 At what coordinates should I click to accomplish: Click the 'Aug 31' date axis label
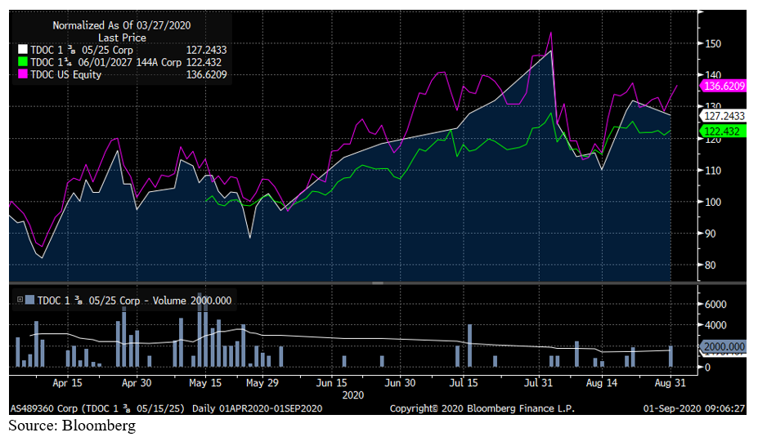(670, 383)
